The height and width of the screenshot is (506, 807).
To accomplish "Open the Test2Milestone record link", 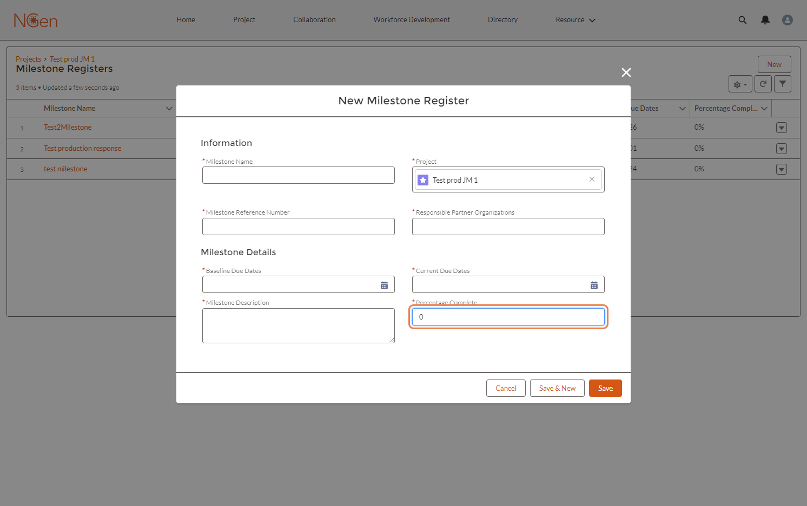I will point(68,128).
